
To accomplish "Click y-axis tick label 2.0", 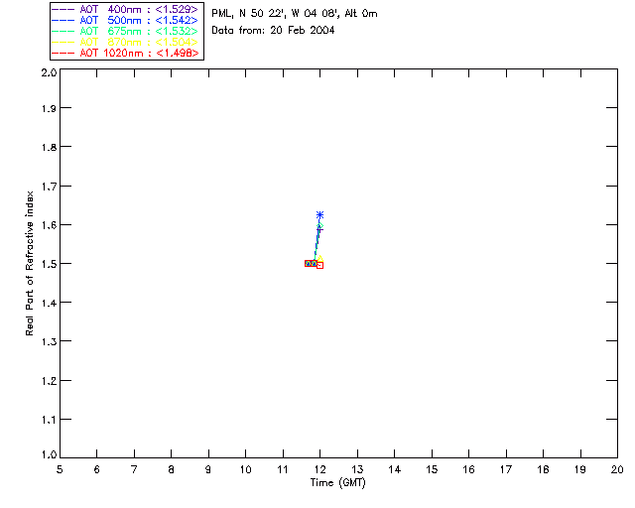I will 49,72.
